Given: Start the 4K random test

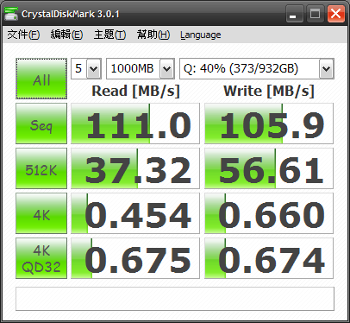Looking at the screenshot, I should pos(41,213).
